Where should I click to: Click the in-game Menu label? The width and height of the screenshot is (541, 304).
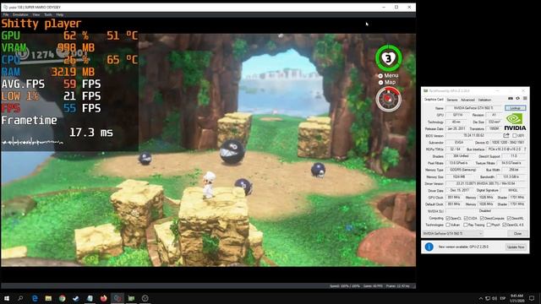pos(391,75)
